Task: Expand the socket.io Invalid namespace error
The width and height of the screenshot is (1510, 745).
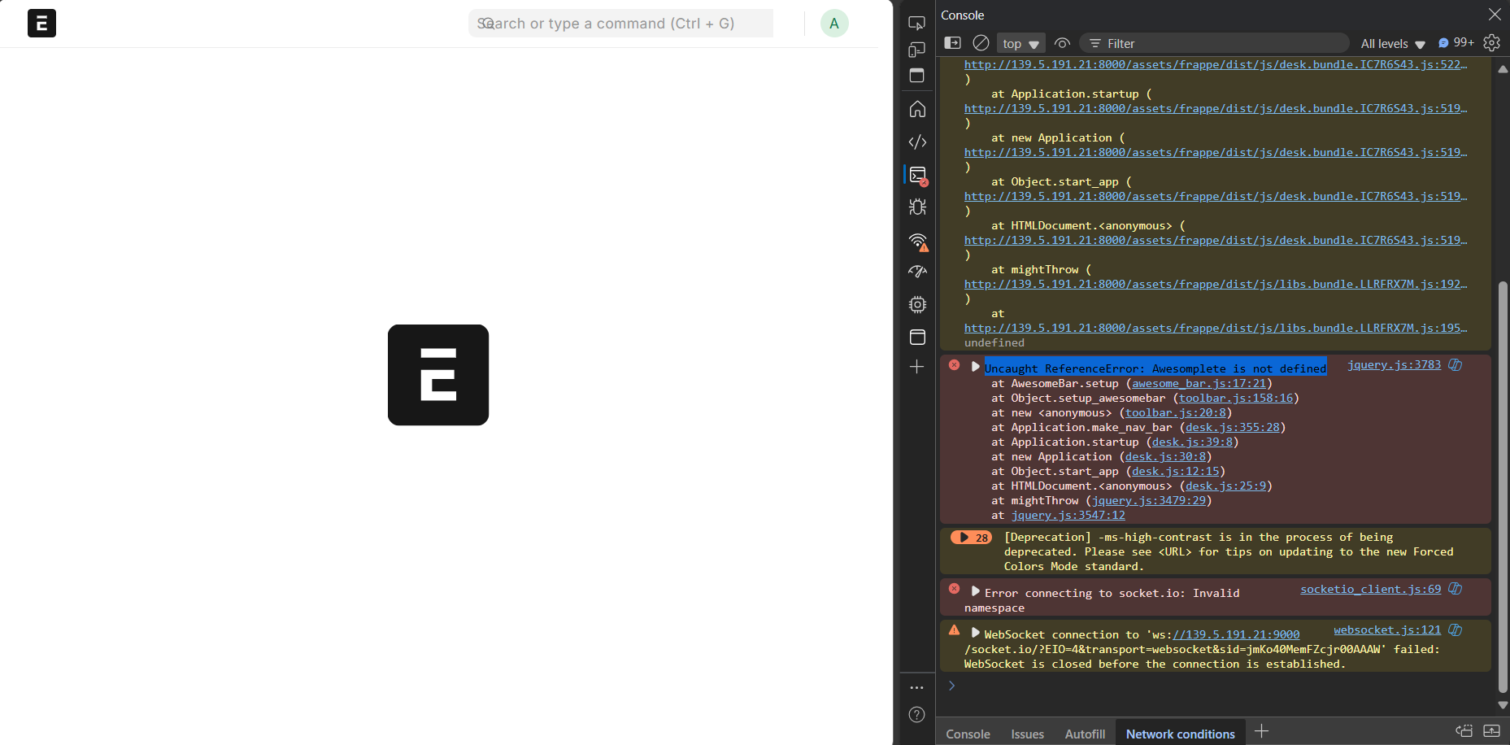Action: (x=975, y=591)
